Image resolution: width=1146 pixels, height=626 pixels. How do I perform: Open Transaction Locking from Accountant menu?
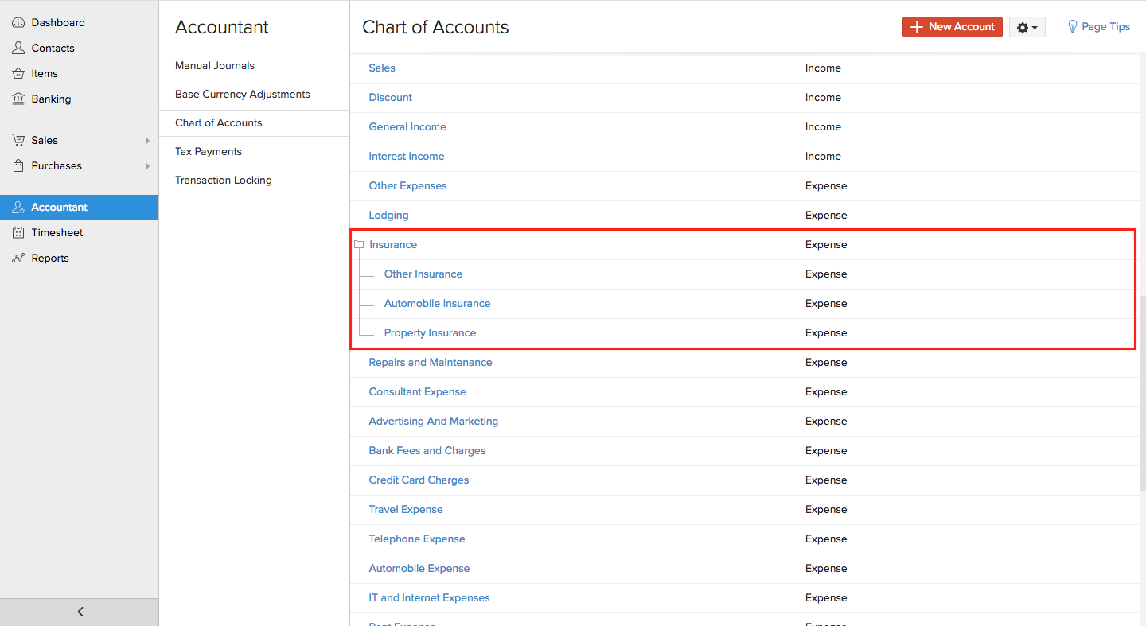tap(223, 180)
